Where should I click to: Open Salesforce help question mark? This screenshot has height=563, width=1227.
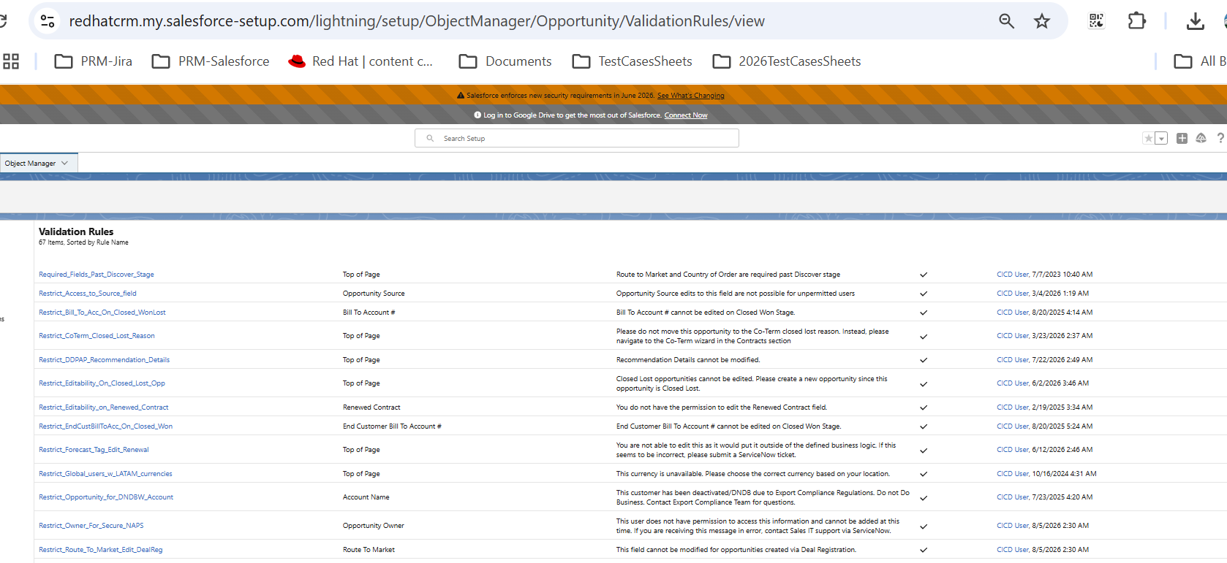coord(1220,138)
